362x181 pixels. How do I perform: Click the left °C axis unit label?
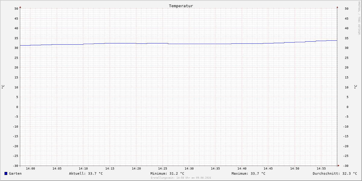click(3, 87)
